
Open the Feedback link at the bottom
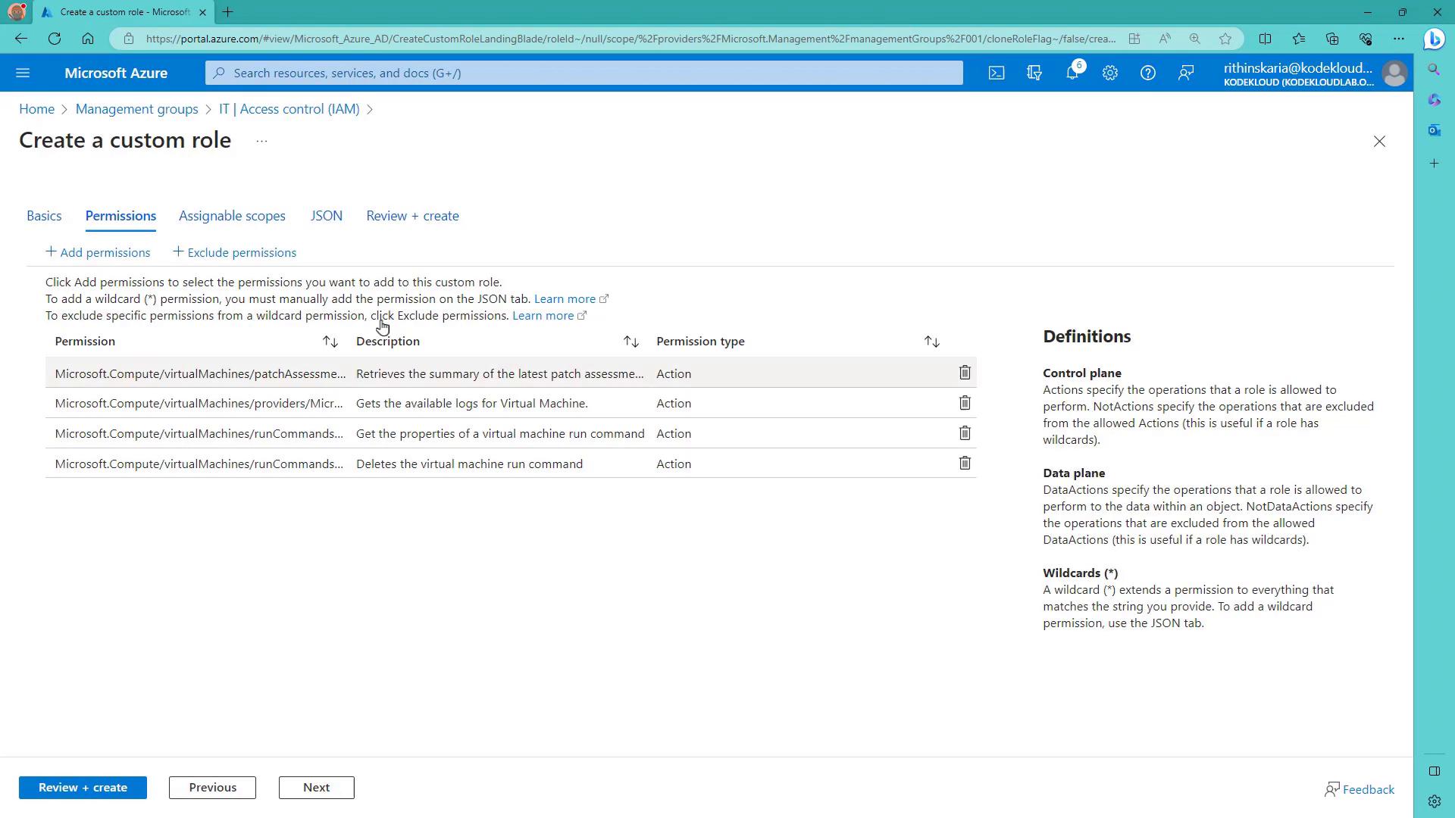[1360, 789]
